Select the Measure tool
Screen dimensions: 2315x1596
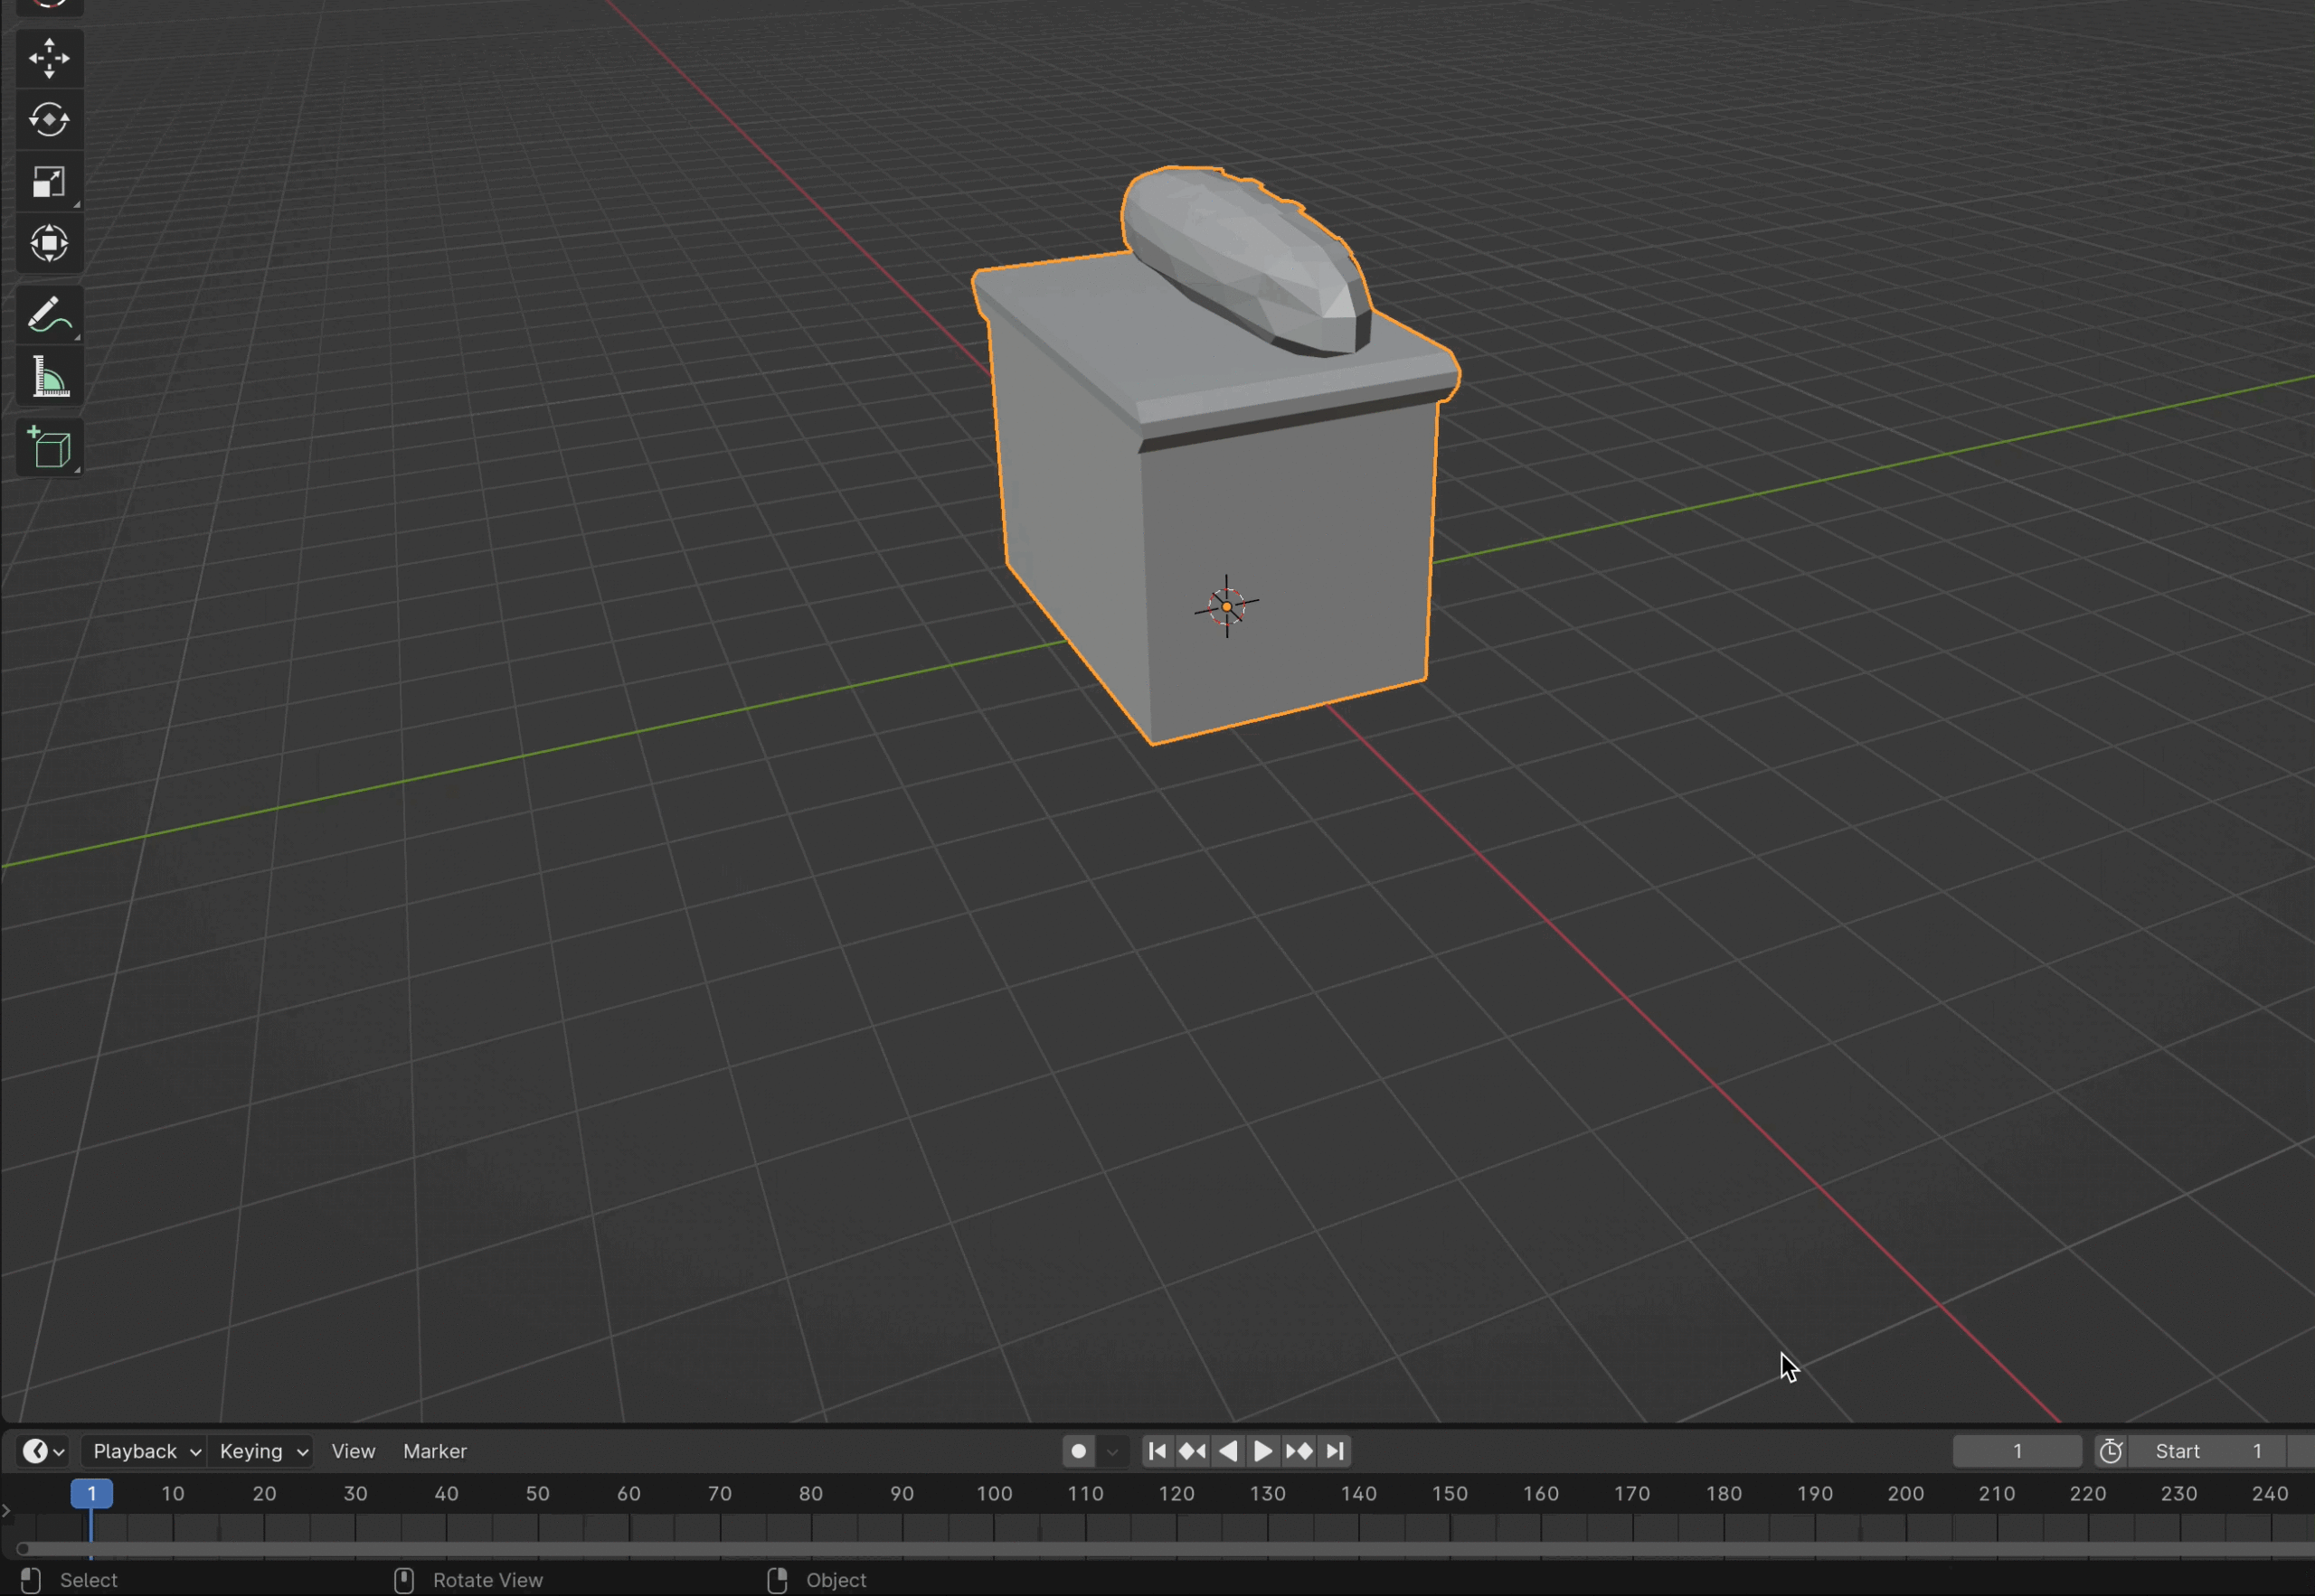[48, 378]
